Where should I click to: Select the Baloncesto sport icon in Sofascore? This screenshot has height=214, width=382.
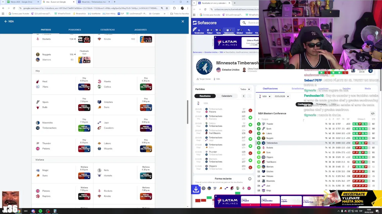[229, 31]
